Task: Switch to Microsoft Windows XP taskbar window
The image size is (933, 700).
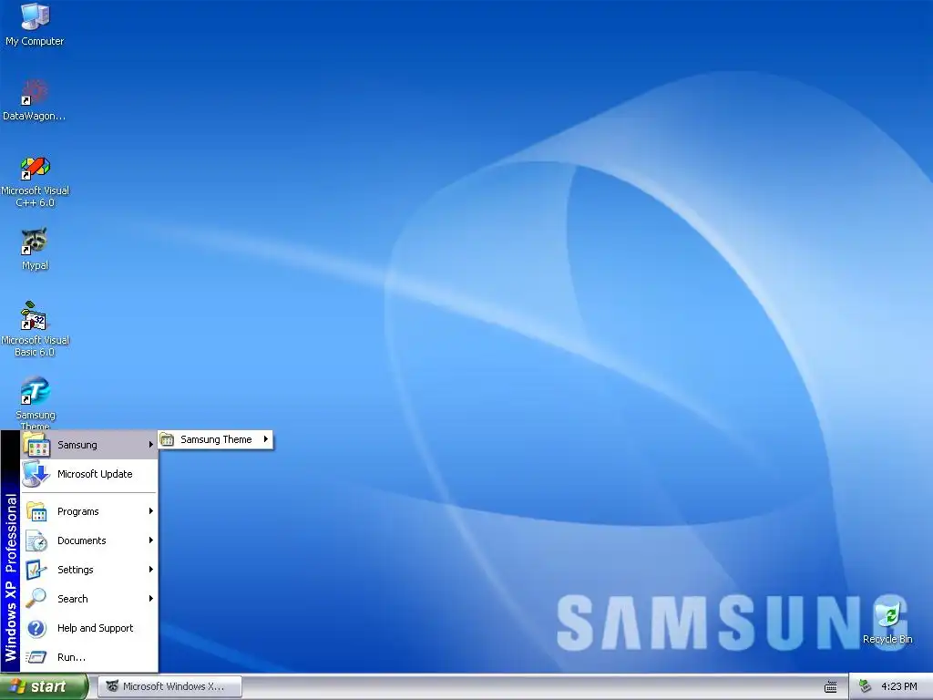Action: pyautogui.click(x=170, y=686)
